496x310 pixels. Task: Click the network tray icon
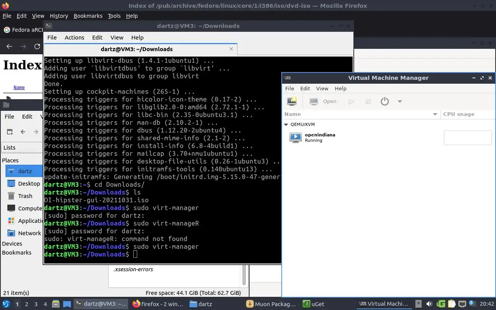(462, 304)
